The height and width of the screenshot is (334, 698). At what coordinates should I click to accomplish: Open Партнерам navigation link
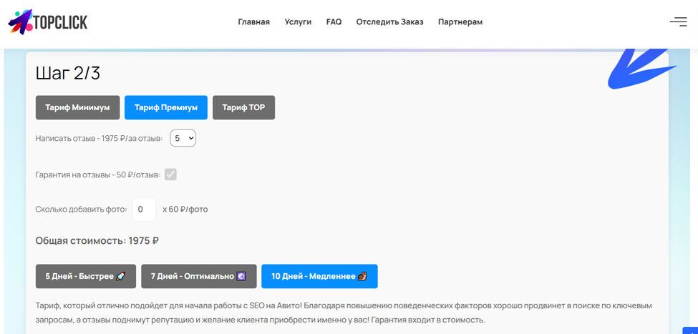[x=460, y=21]
